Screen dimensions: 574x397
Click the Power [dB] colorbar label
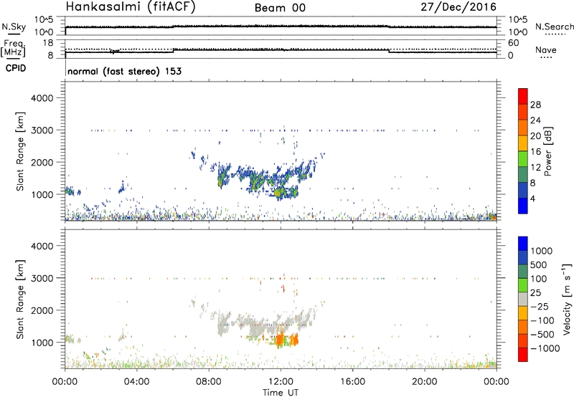pyautogui.click(x=548, y=151)
